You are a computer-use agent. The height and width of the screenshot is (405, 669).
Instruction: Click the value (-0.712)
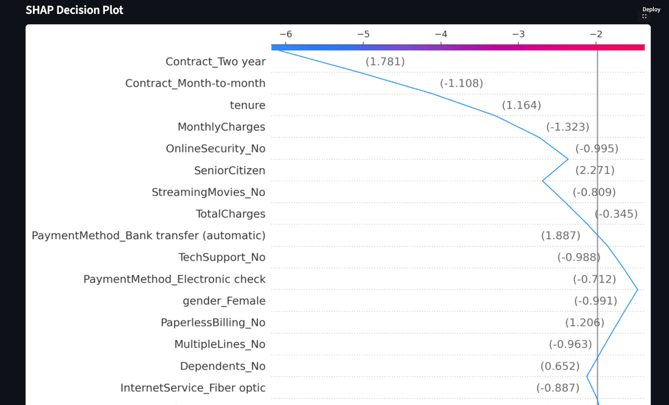click(x=595, y=279)
